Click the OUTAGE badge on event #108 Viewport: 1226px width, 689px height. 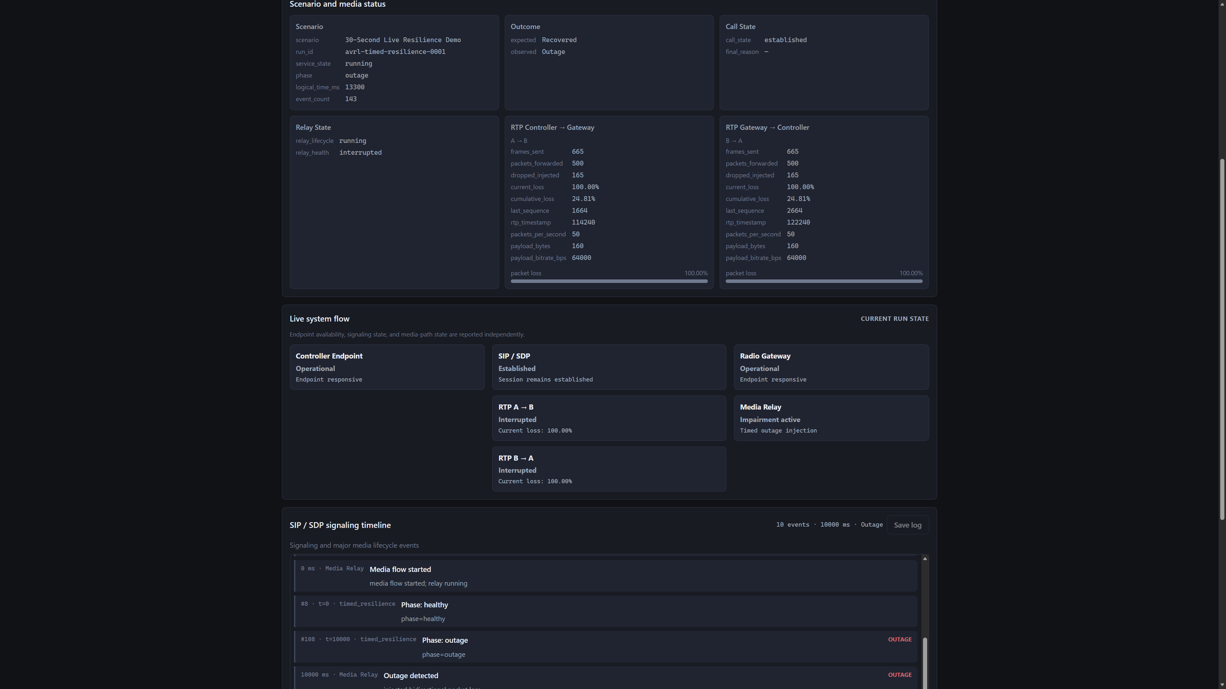click(899, 640)
